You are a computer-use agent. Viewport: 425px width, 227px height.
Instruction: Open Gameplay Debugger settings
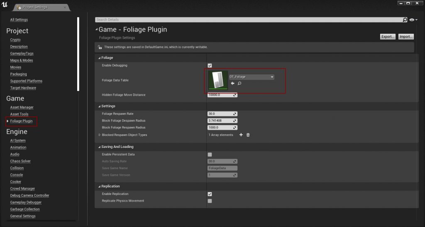tap(26, 202)
